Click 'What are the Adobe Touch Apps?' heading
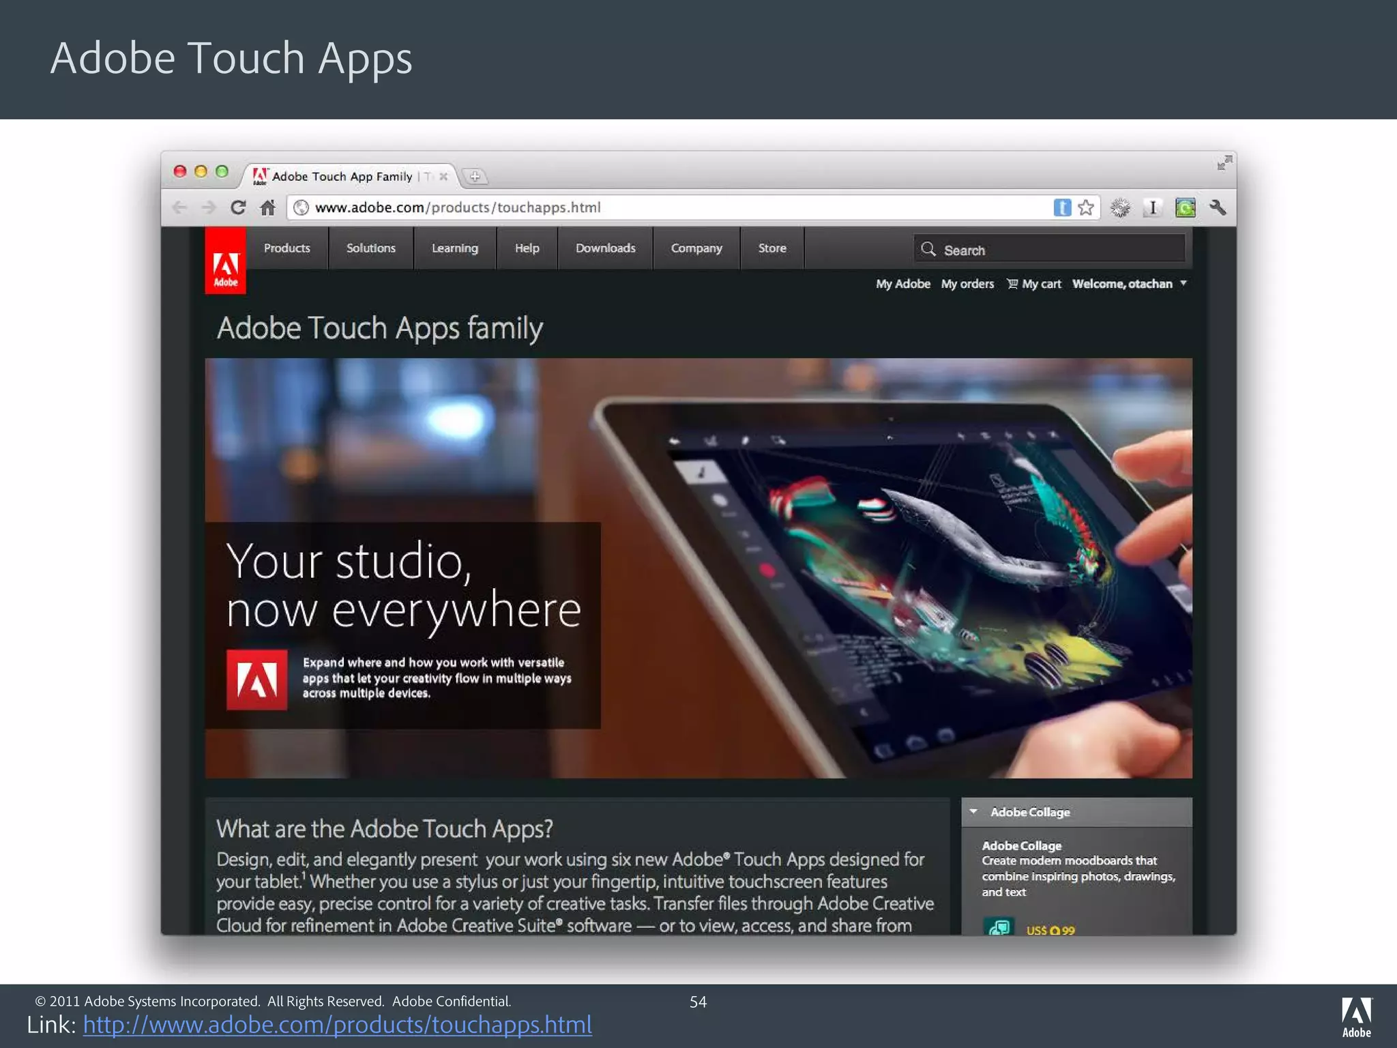The height and width of the screenshot is (1048, 1397). pos(385,828)
